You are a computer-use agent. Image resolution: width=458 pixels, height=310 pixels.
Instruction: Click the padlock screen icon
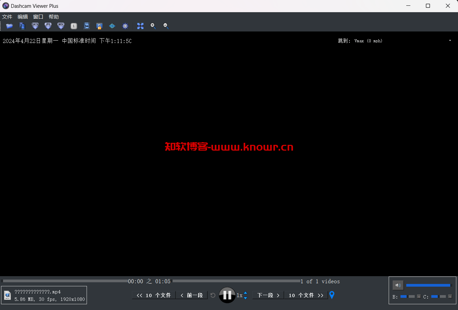click(x=99, y=26)
